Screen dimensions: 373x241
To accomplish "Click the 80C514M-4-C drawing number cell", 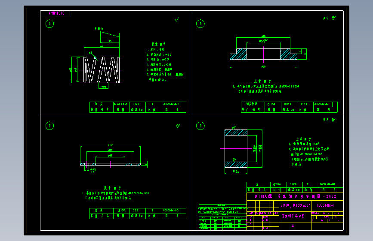I will coord(170,211).
